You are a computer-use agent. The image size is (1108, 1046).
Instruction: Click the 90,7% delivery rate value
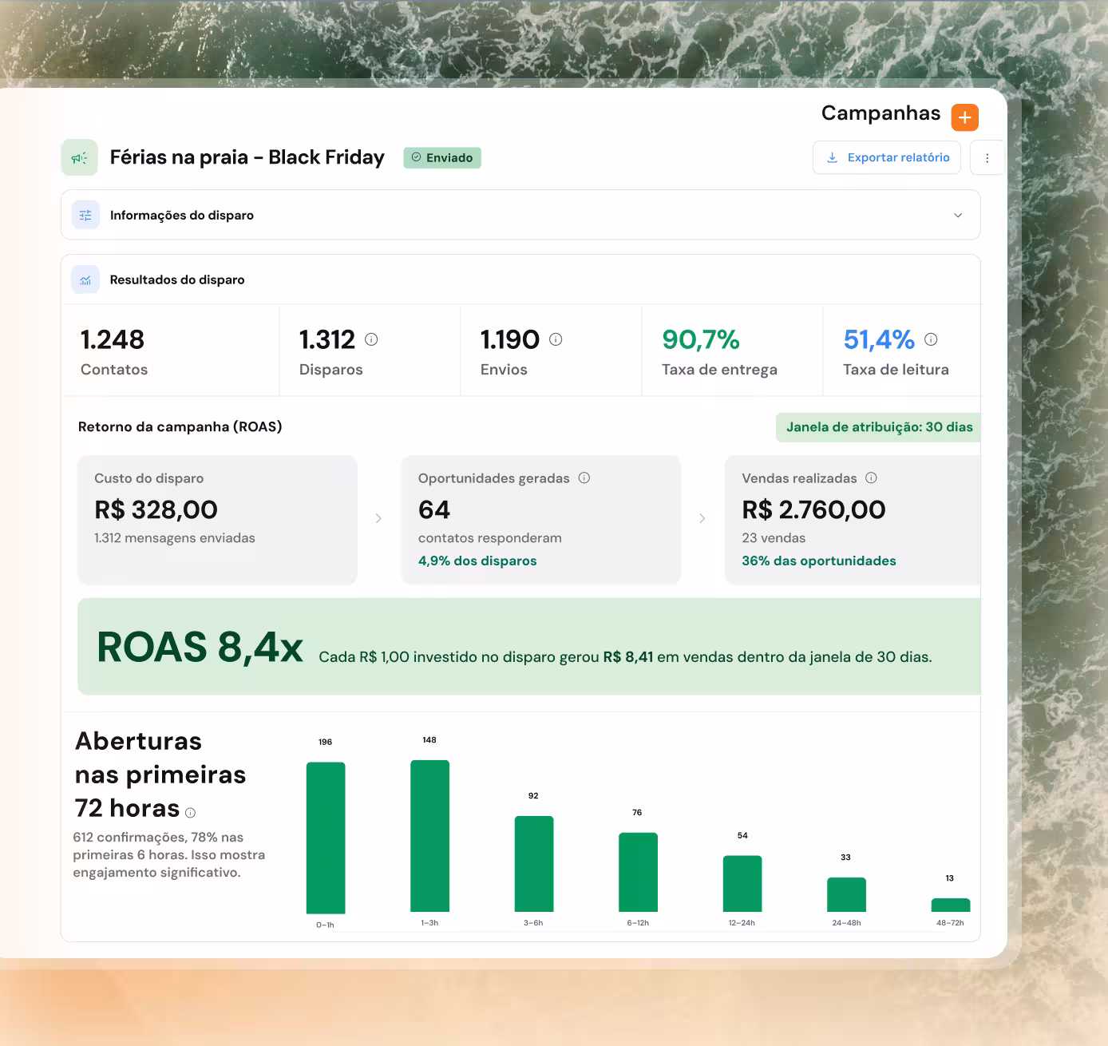[701, 340]
